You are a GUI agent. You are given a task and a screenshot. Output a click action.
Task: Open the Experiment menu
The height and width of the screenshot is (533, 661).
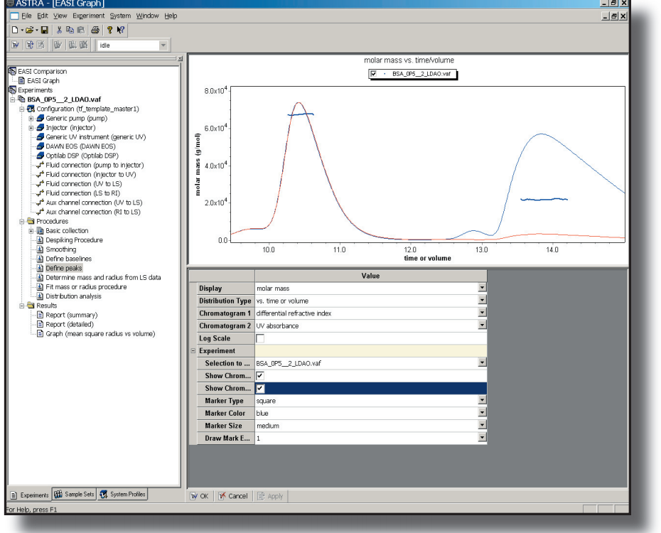(x=88, y=16)
